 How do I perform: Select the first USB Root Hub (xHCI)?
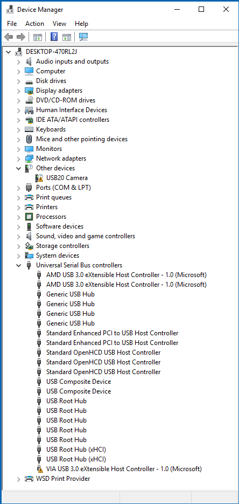(x=76, y=450)
